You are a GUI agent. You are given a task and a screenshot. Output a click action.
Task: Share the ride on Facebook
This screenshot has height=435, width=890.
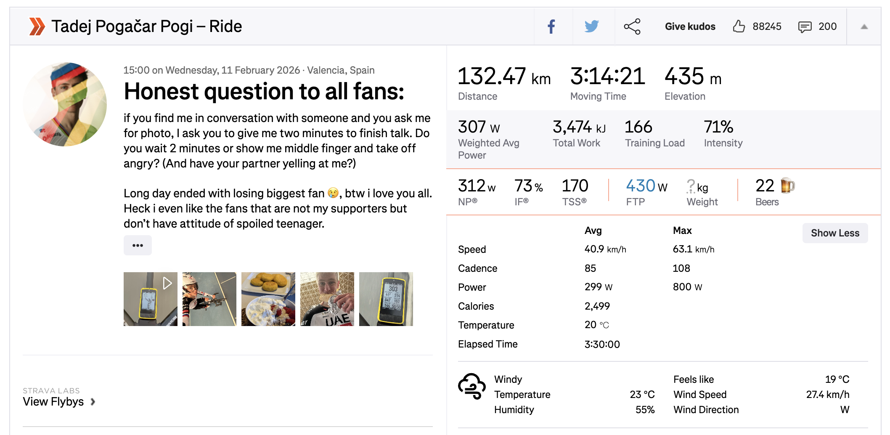tap(551, 27)
